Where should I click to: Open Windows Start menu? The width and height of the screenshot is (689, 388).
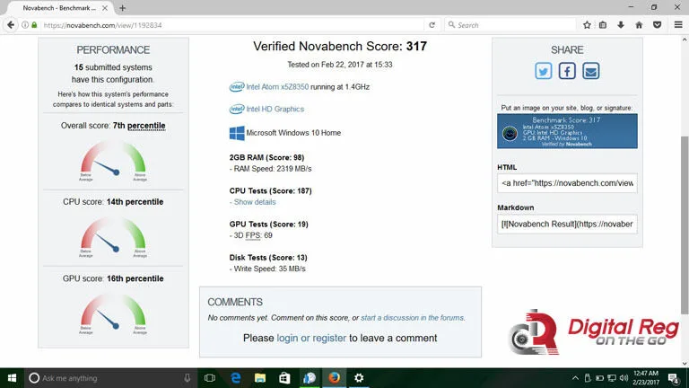point(12,378)
